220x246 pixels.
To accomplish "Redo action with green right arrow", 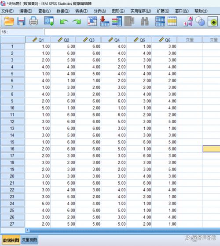I will tap(77, 22).
